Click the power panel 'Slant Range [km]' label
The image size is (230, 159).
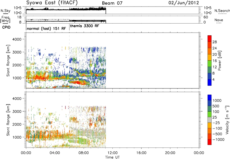coord(8,61)
